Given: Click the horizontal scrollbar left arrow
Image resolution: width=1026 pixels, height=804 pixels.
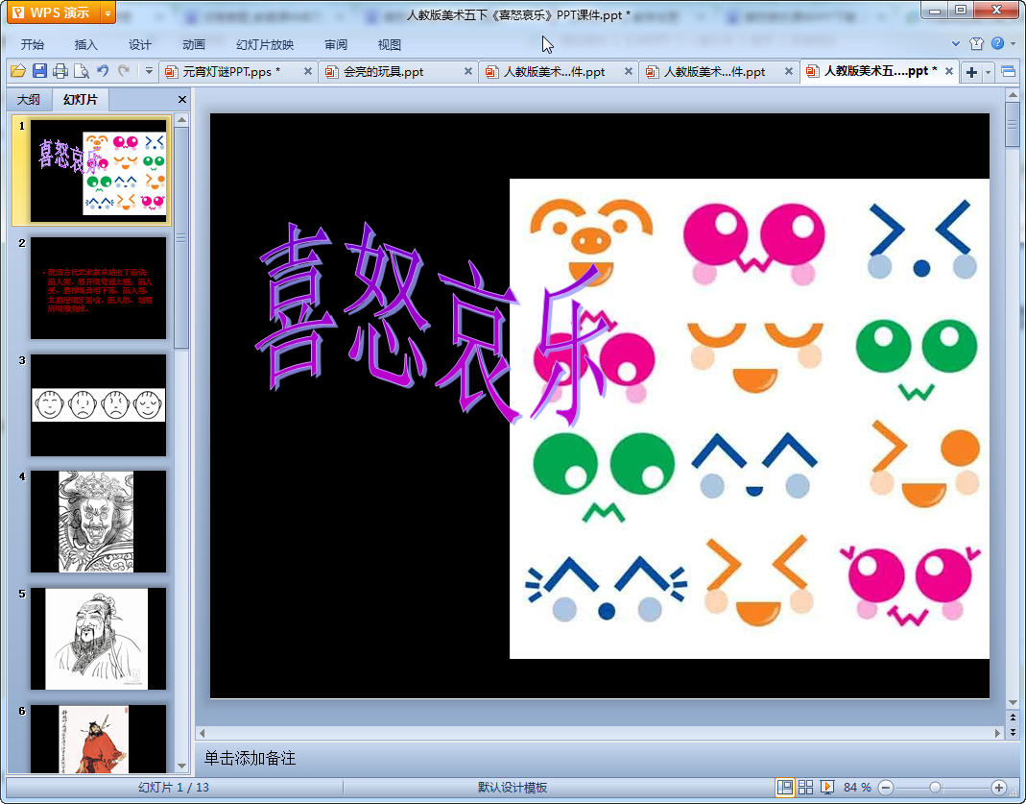Looking at the screenshot, I should pos(203,733).
